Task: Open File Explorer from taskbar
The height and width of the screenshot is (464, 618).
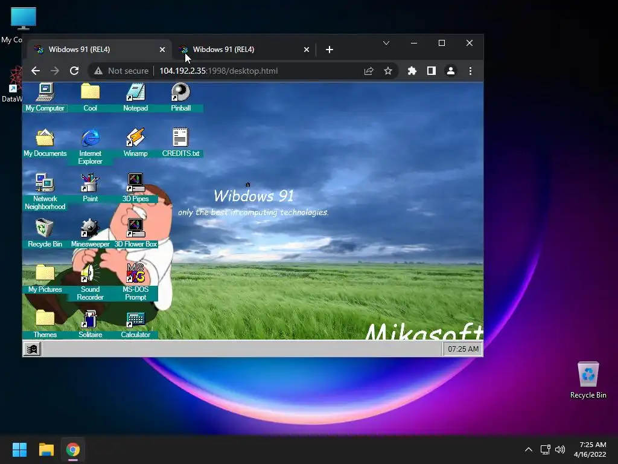Action: tap(46, 449)
